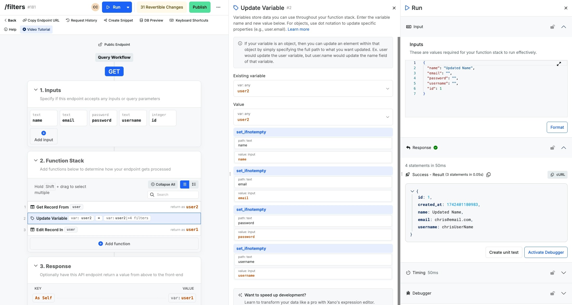The width and height of the screenshot is (572, 305).
Task: Click the function stack Search field
Action: click(176, 194)
